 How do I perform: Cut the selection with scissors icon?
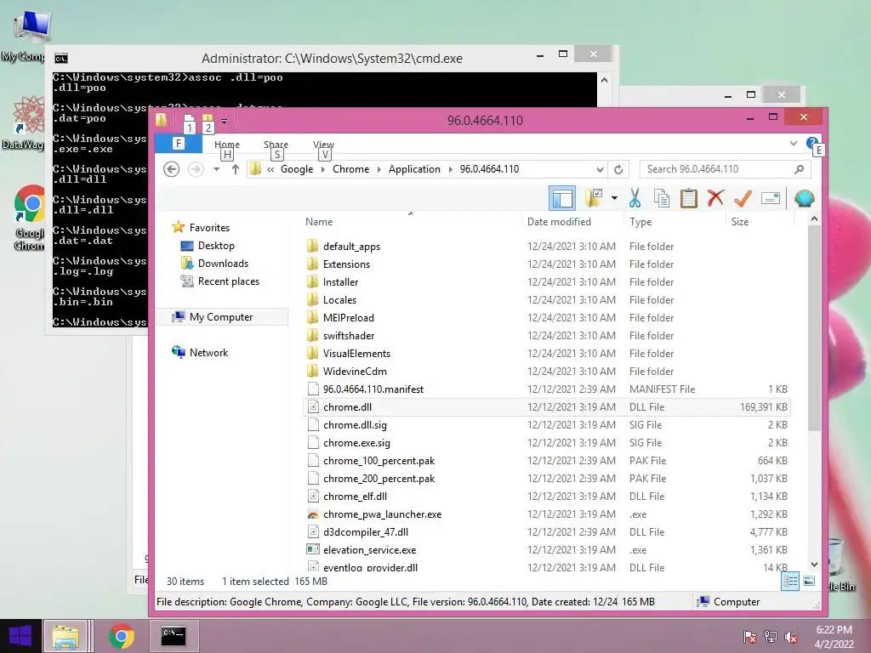[x=635, y=198]
